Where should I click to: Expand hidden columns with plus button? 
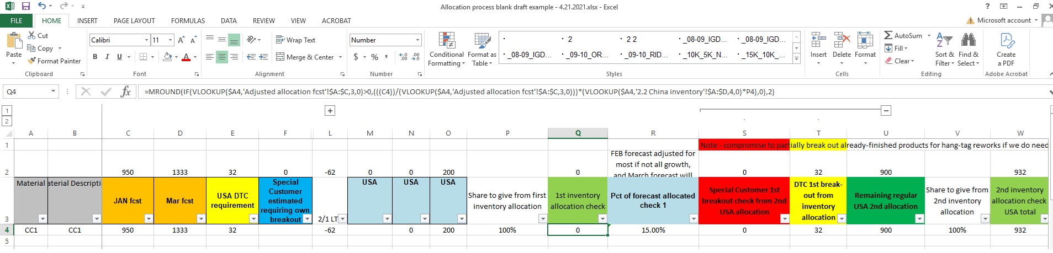pos(330,111)
